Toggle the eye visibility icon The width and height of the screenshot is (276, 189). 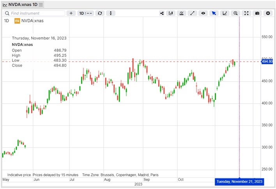[x=203, y=13]
